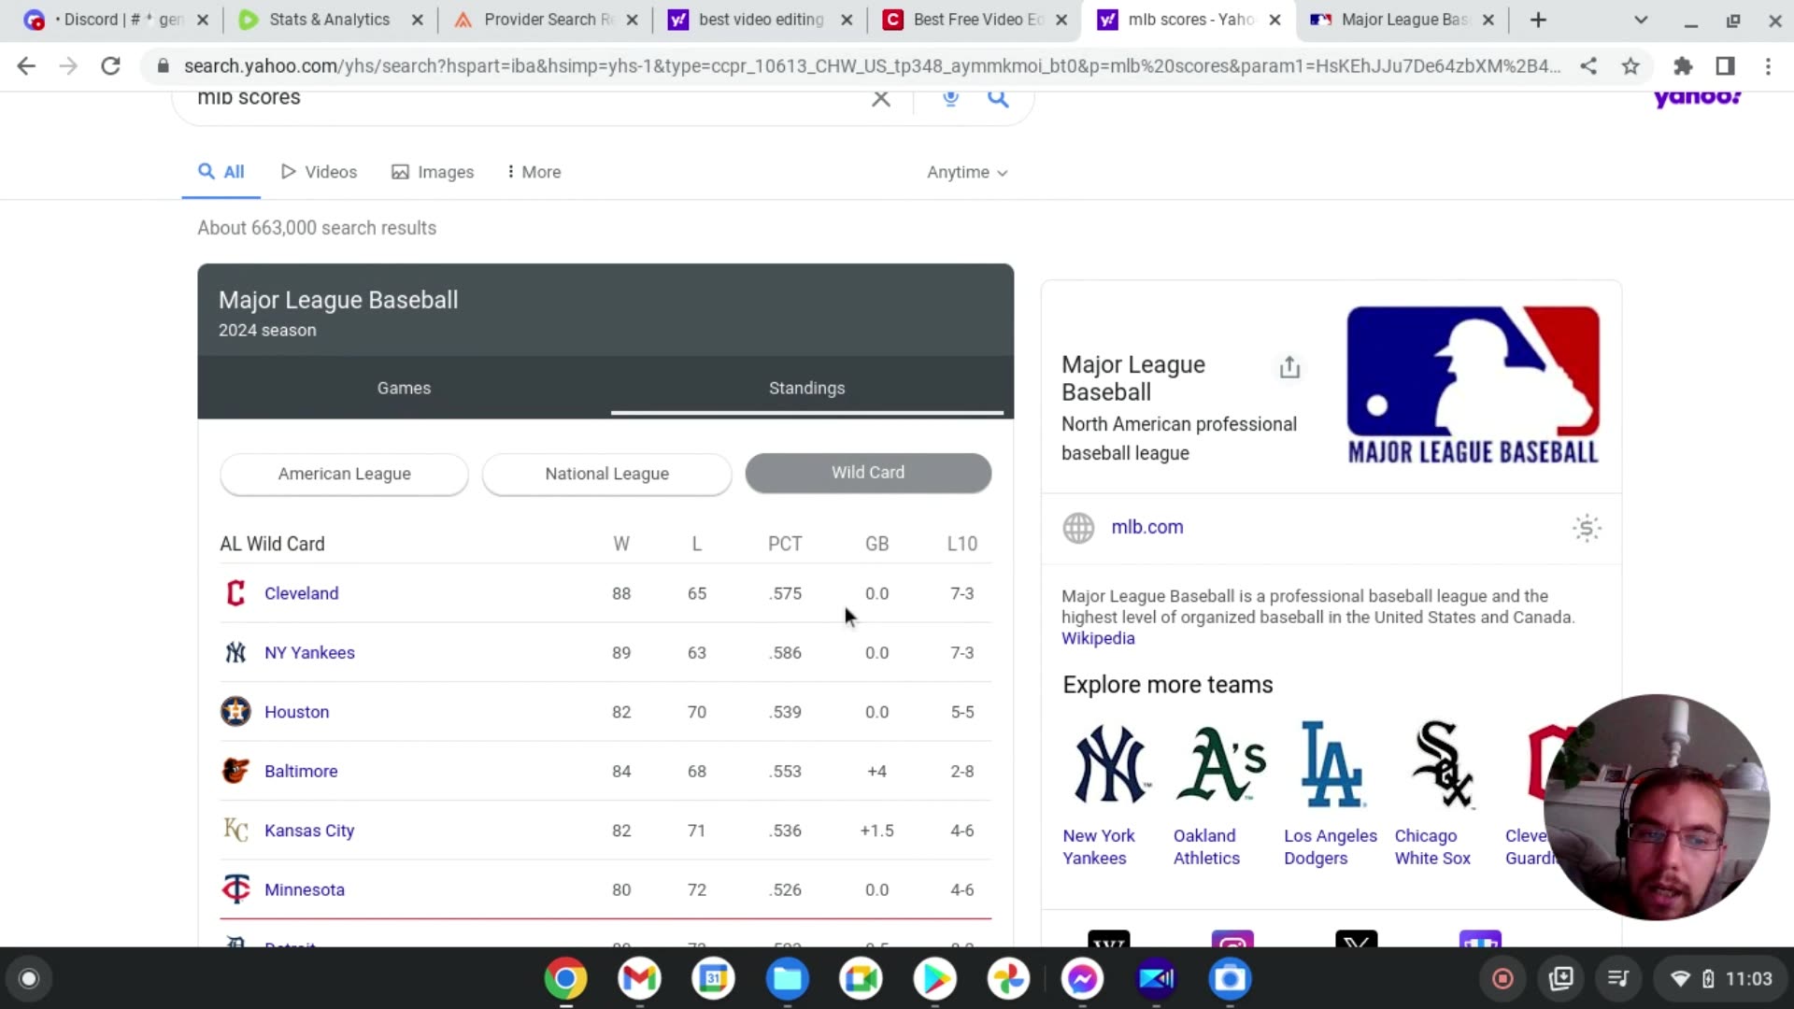Click the browser forward arrow

click(x=68, y=66)
